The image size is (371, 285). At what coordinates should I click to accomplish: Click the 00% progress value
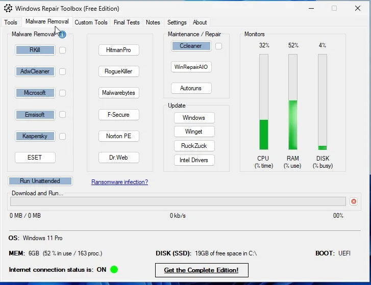click(x=338, y=216)
